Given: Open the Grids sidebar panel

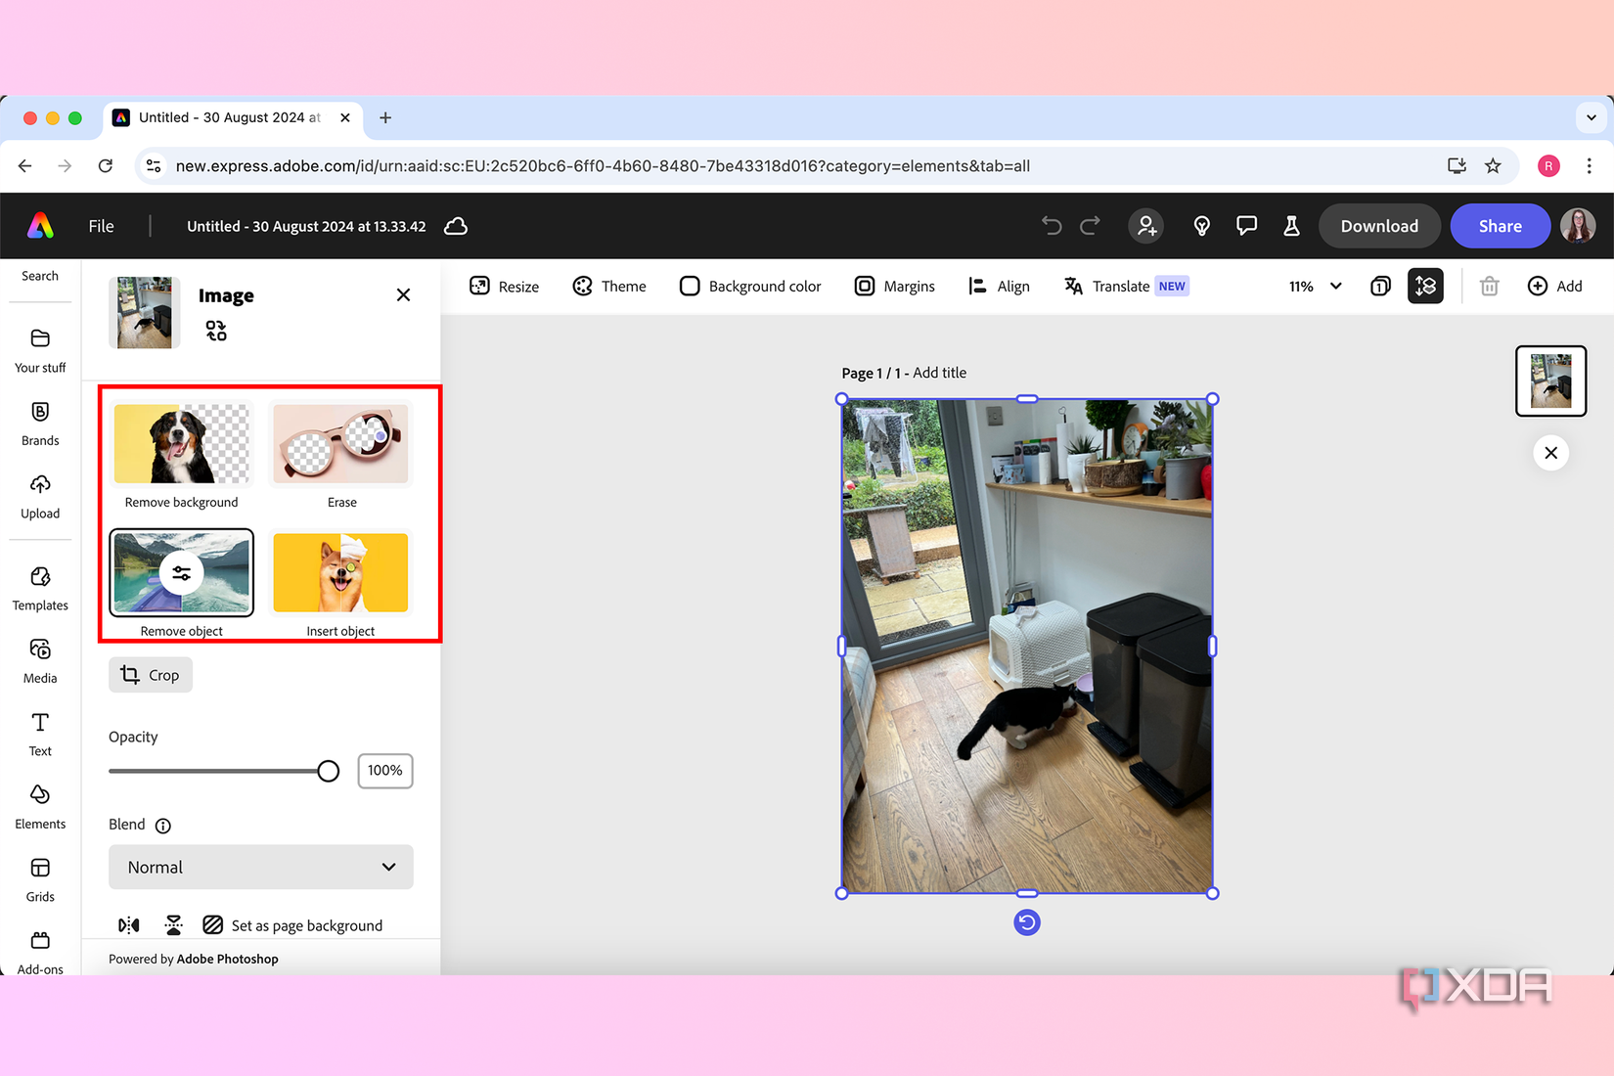Looking at the screenshot, I should (40, 880).
